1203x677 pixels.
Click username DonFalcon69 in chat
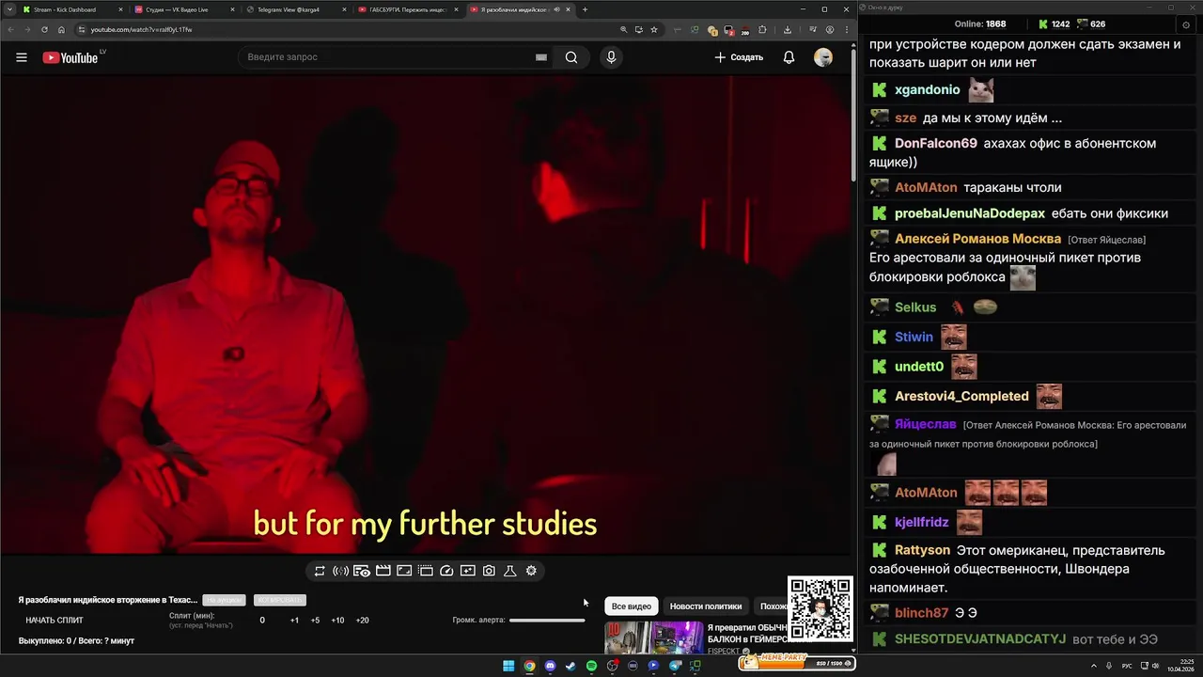(x=936, y=144)
